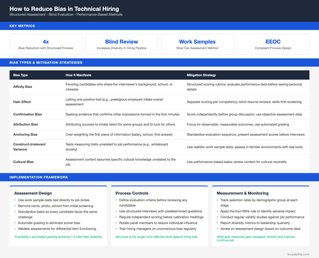
Task: Click the 'EEOC' metric heading
Action: [273, 41]
